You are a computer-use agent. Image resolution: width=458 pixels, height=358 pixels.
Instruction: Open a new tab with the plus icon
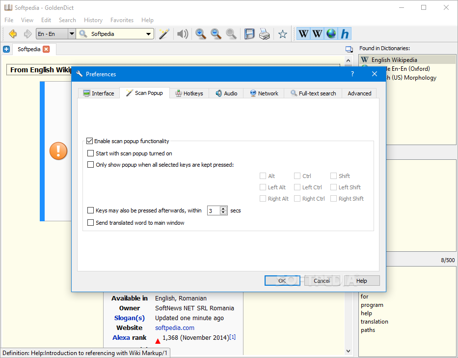tap(6, 49)
